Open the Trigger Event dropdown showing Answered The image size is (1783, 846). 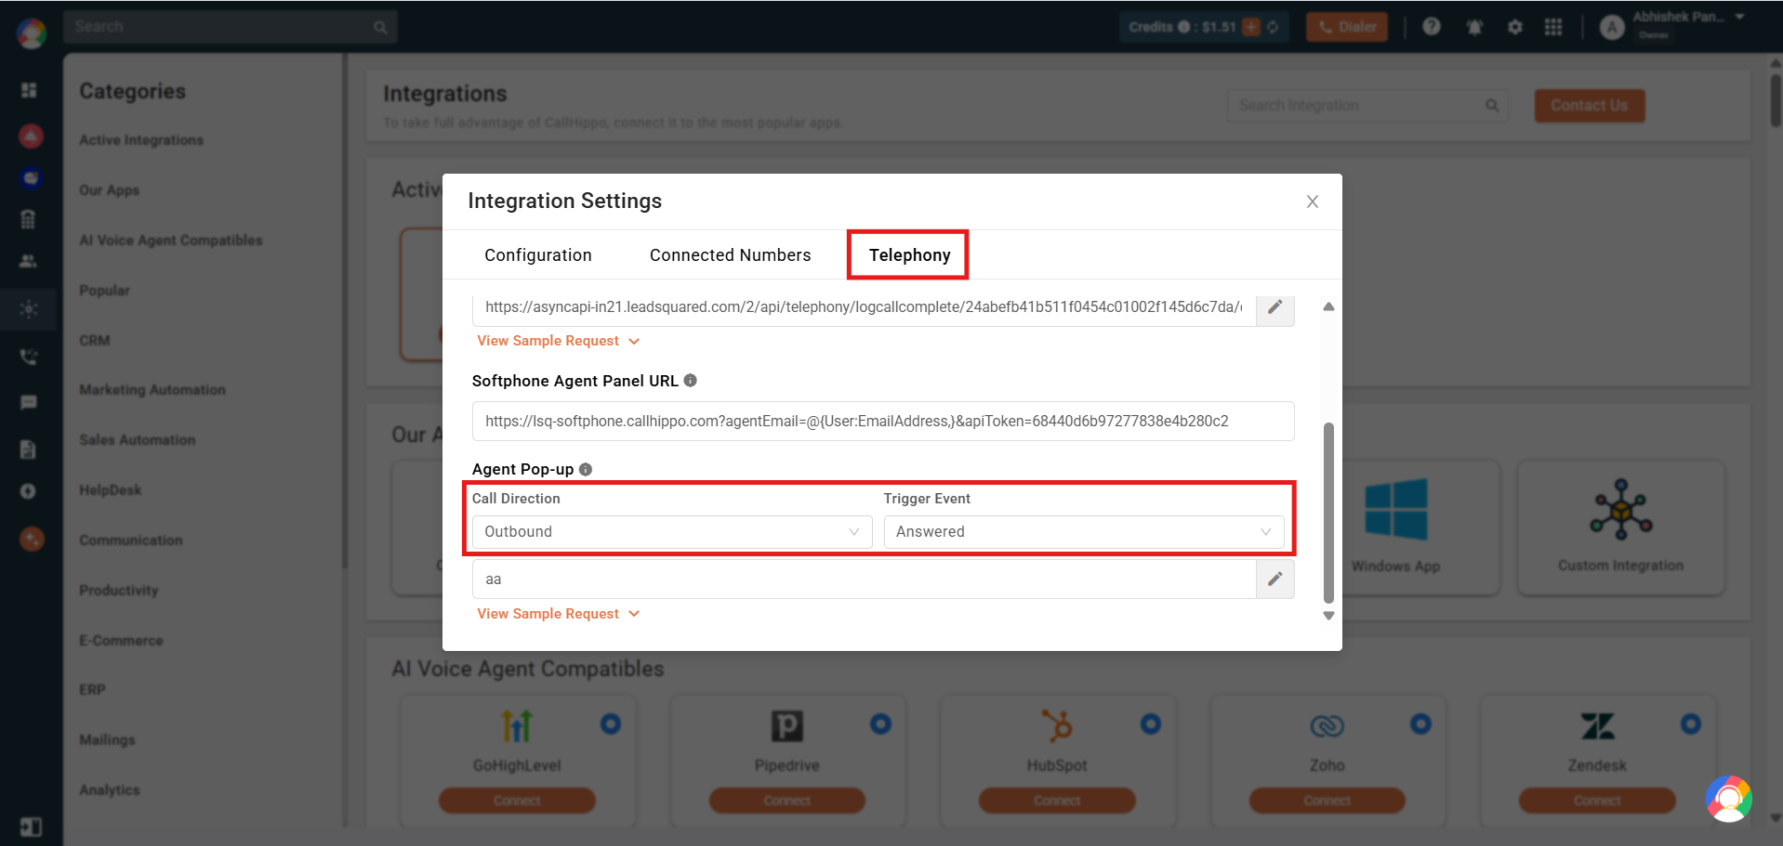[x=1083, y=532]
